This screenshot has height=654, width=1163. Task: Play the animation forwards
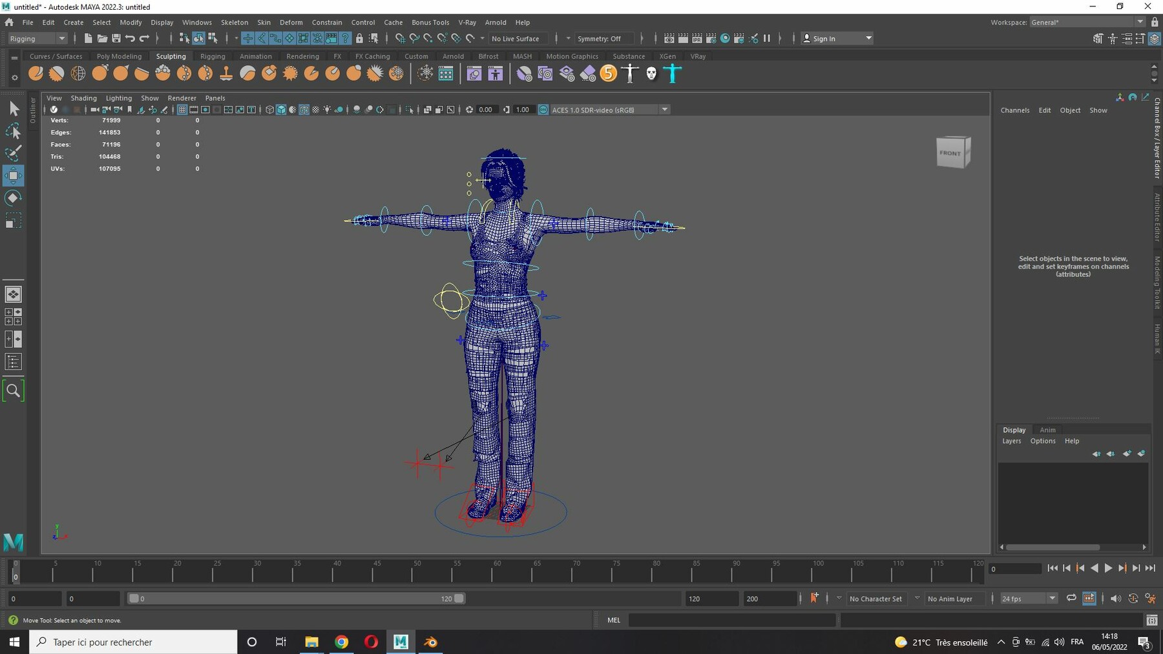(x=1108, y=568)
